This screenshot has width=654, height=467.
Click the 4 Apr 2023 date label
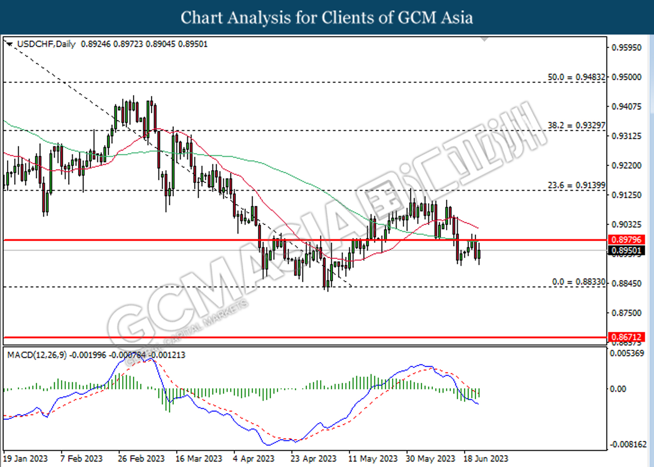click(254, 459)
